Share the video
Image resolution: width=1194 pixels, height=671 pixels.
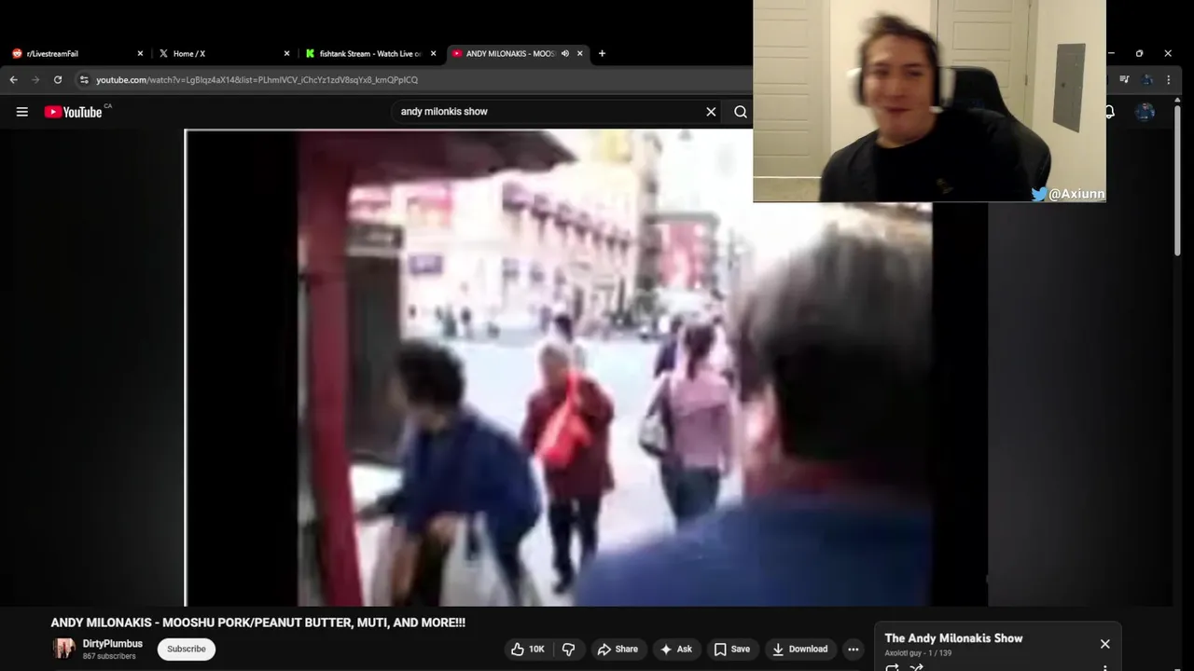pyautogui.click(x=618, y=650)
